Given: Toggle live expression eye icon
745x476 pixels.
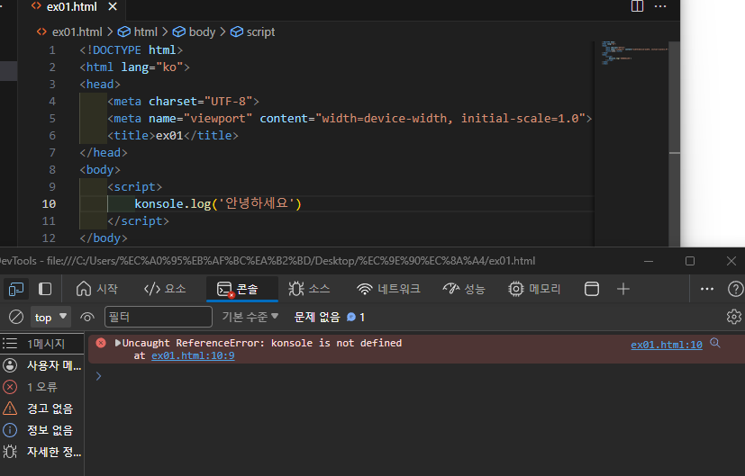Looking at the screenshot, I should click(87, 317).
